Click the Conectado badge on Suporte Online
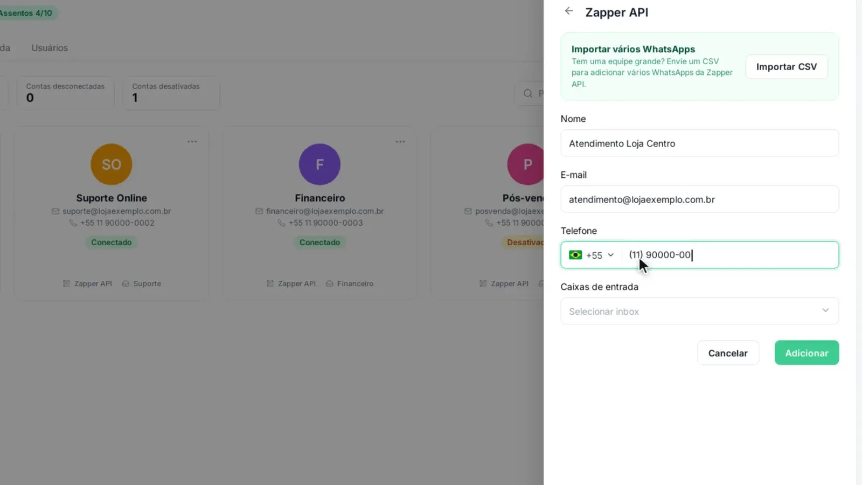 [x=112, y=242]
